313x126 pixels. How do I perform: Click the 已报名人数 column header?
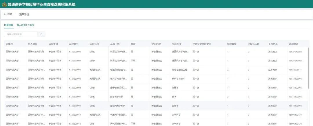coord(253,44)
